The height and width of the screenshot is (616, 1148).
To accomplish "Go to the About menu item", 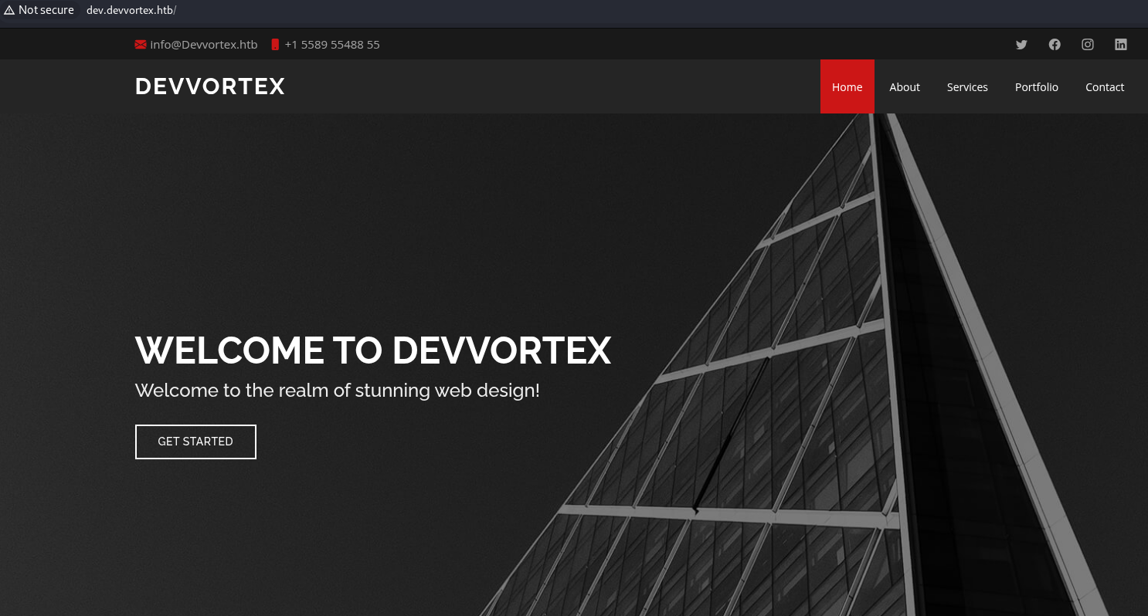I will tap(904, 87).
